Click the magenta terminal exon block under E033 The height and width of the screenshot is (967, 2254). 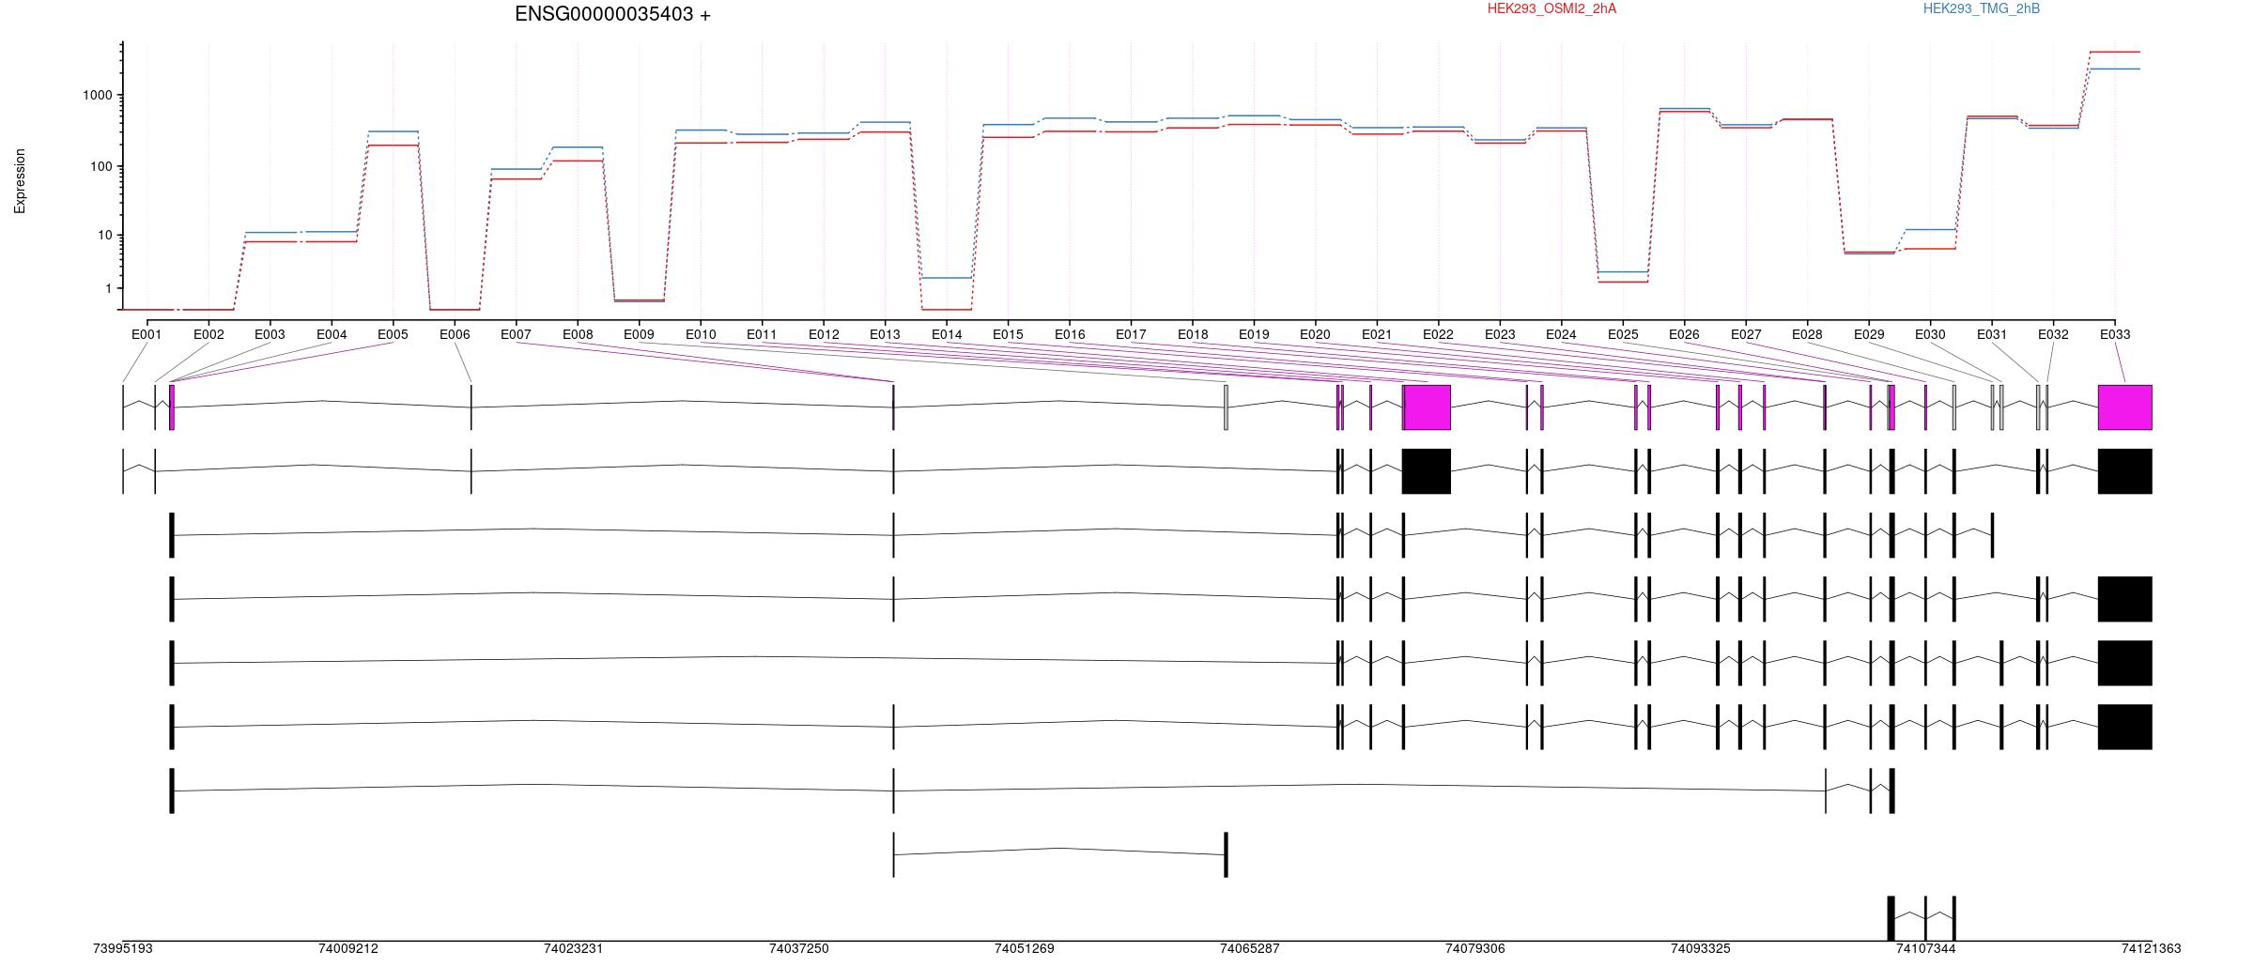(x=2125, y=407)
